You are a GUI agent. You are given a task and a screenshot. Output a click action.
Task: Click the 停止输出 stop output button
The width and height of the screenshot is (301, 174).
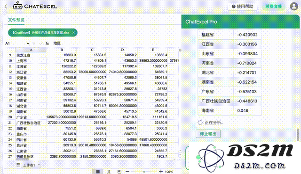(x=208, y=134)
